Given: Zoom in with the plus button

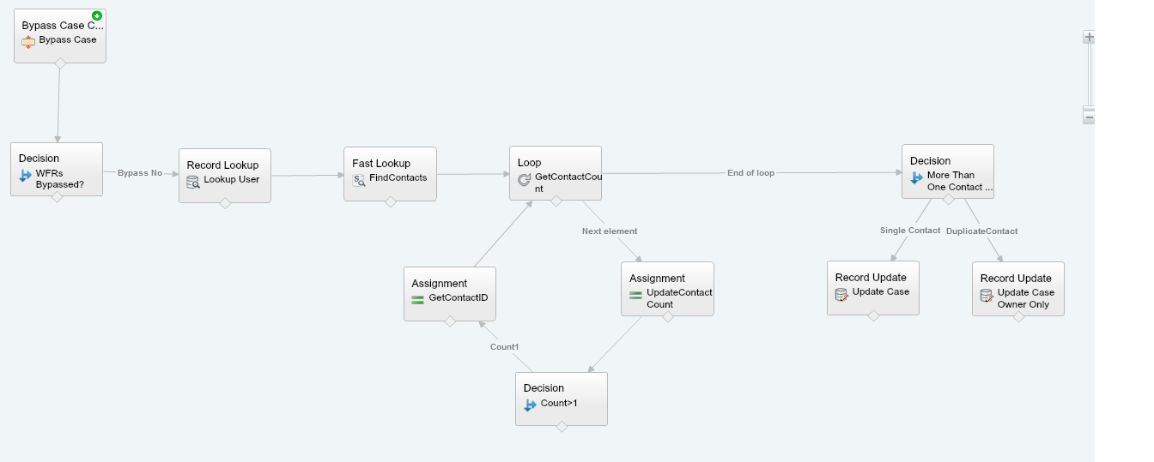Looking at the screenshot, I should [x=1089, y=37].
